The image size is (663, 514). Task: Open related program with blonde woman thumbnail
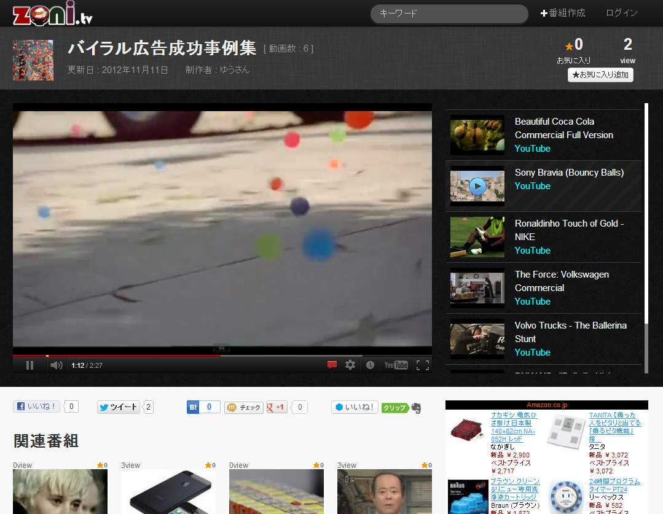click(60, 491)
